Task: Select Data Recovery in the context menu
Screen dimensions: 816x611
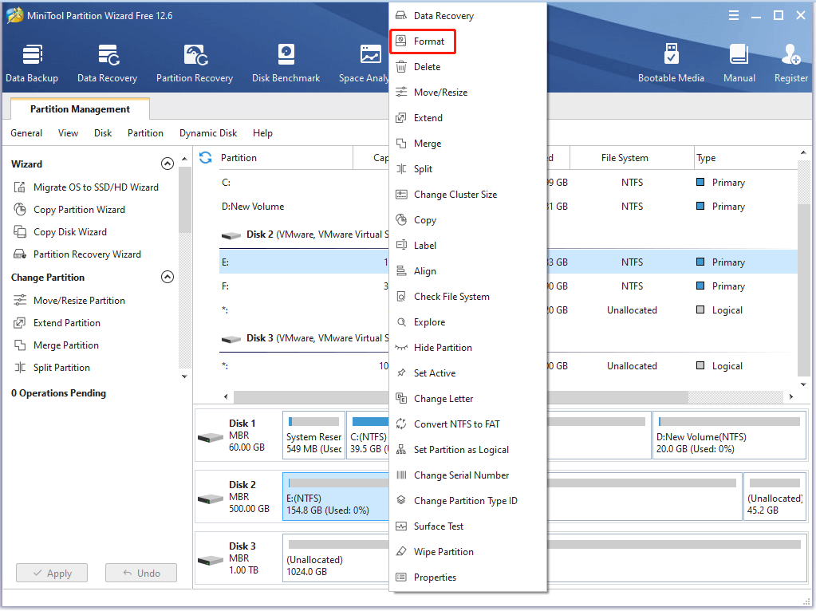Action: click(x=468, y=16)
